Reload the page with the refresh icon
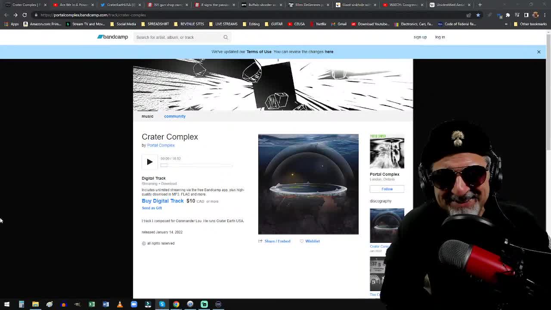Image resolution: width=551 pixels, height=310 pixels. (25, 15)
